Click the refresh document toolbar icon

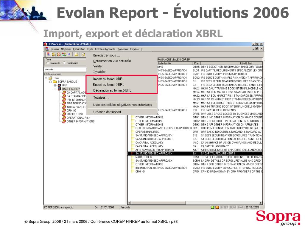(83, 55)
